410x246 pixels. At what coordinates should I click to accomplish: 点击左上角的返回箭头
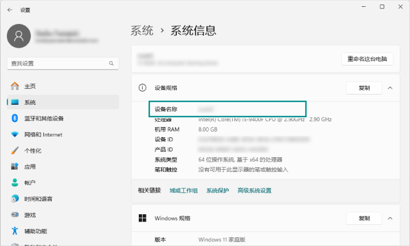pyautogui.click(x=10, y=10)
